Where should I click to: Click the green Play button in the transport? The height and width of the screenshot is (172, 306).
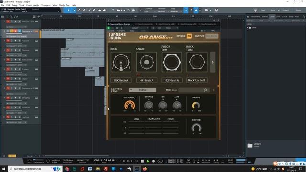tap(148, 161)
